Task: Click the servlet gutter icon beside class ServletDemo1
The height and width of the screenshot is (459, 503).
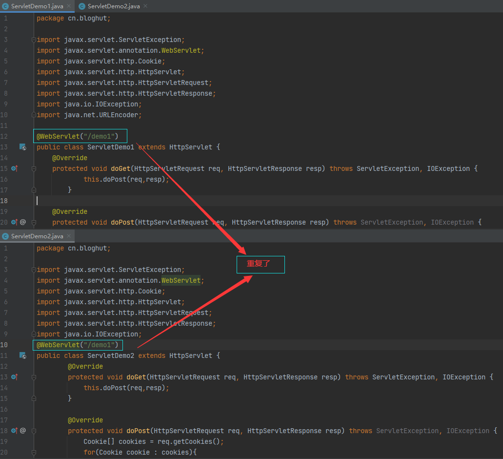Action: [x=23, y=147]
